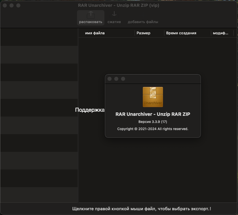Sort by the Время создания column header

tap(187, 33)
